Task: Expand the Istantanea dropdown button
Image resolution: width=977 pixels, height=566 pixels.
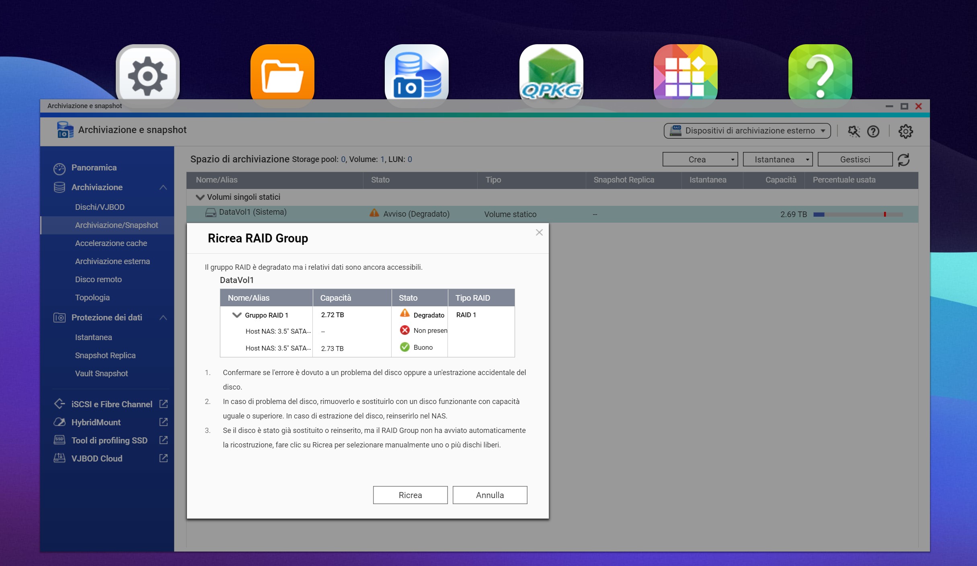Action: (777, 160)
